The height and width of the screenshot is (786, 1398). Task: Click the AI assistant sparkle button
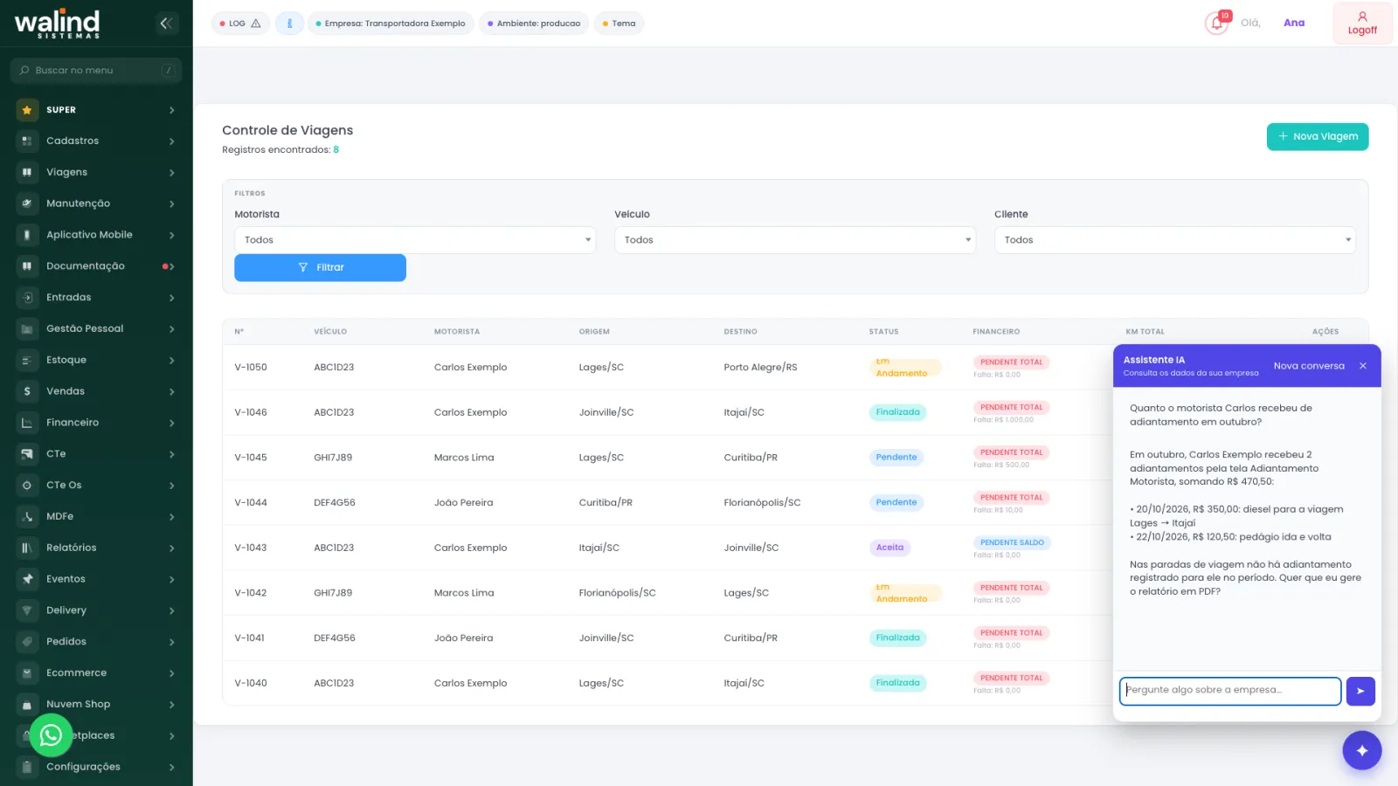coord(1361,750)
